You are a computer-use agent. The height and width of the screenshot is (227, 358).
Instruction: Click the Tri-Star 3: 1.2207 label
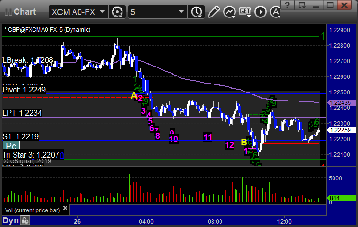pos(31,155)
